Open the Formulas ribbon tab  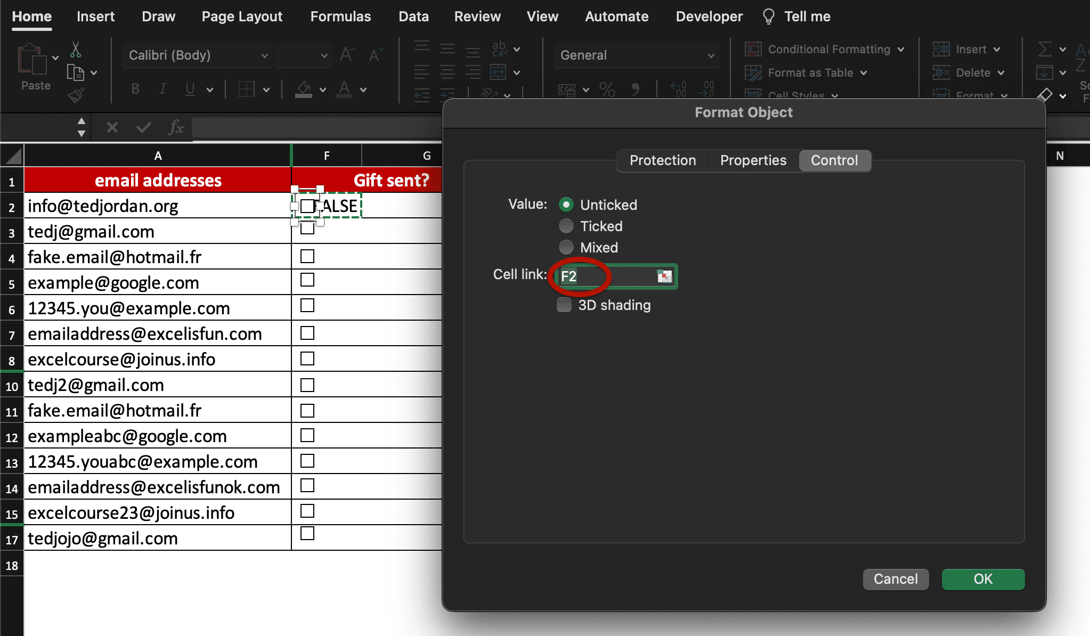click(x=340, y=17)
